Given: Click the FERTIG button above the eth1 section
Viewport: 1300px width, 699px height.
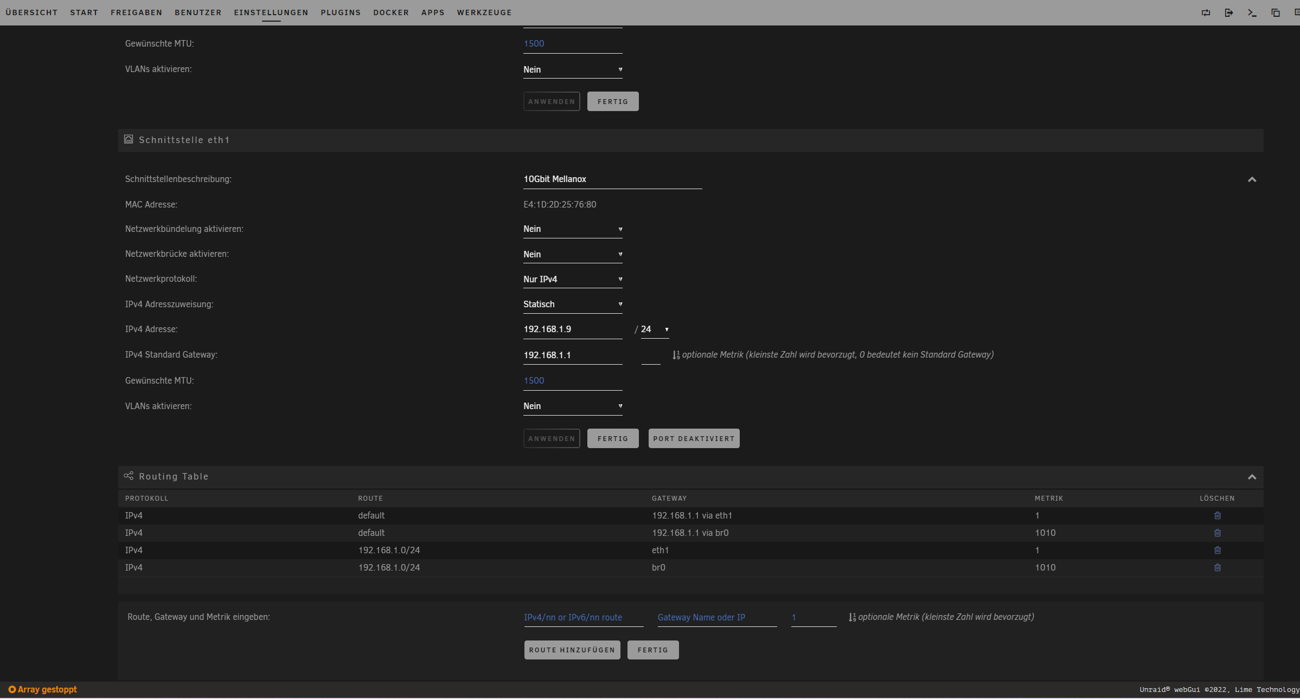Looking at the screenshot, I should point(613,101).
